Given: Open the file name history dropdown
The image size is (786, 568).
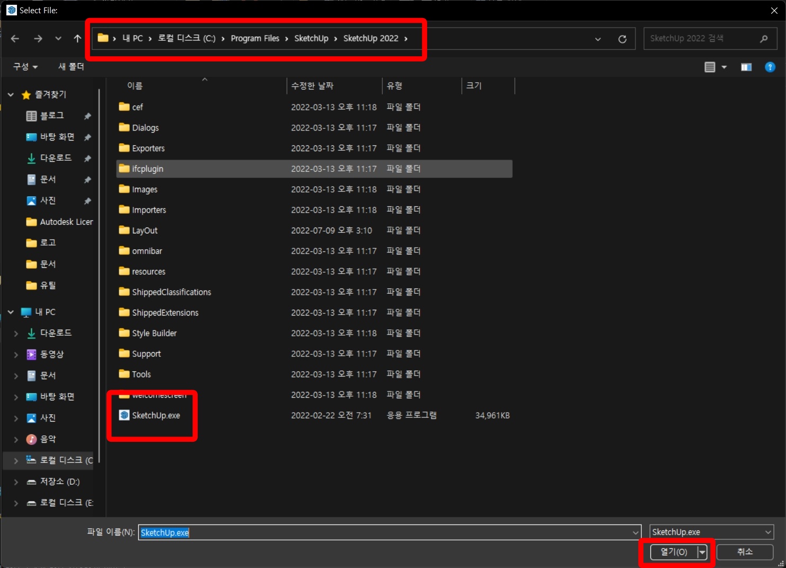Looking at the screenshot, I should click(x=635, y=532).
